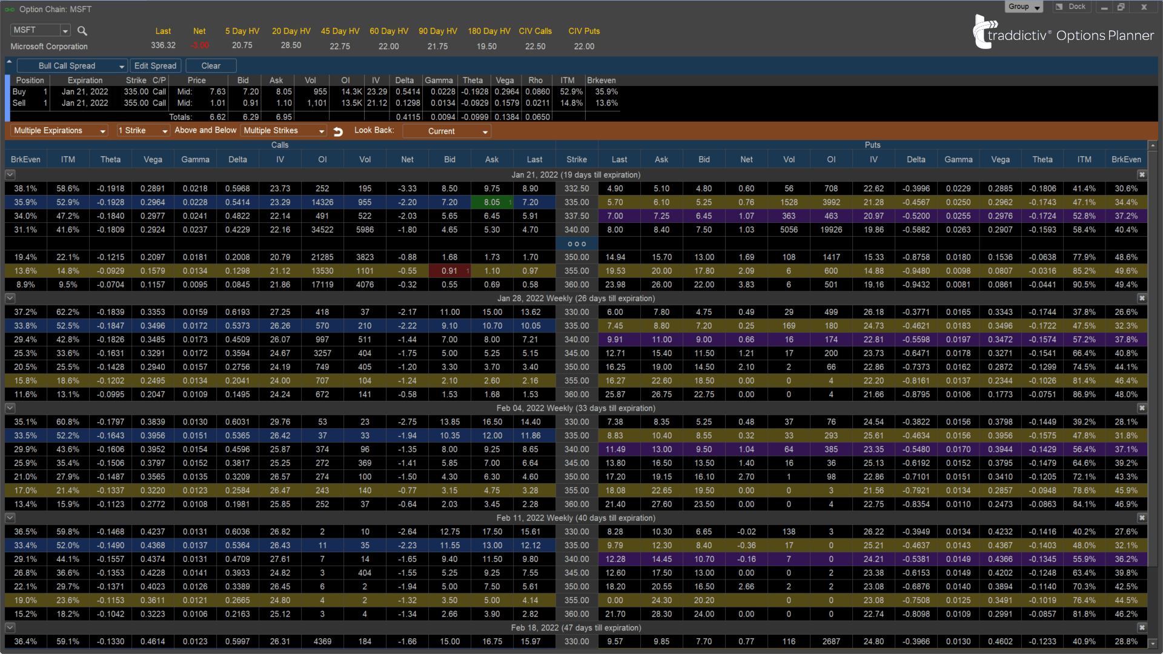Dock the Option Chain window
1163x654 pixels.
click(x=1070, y=7)
